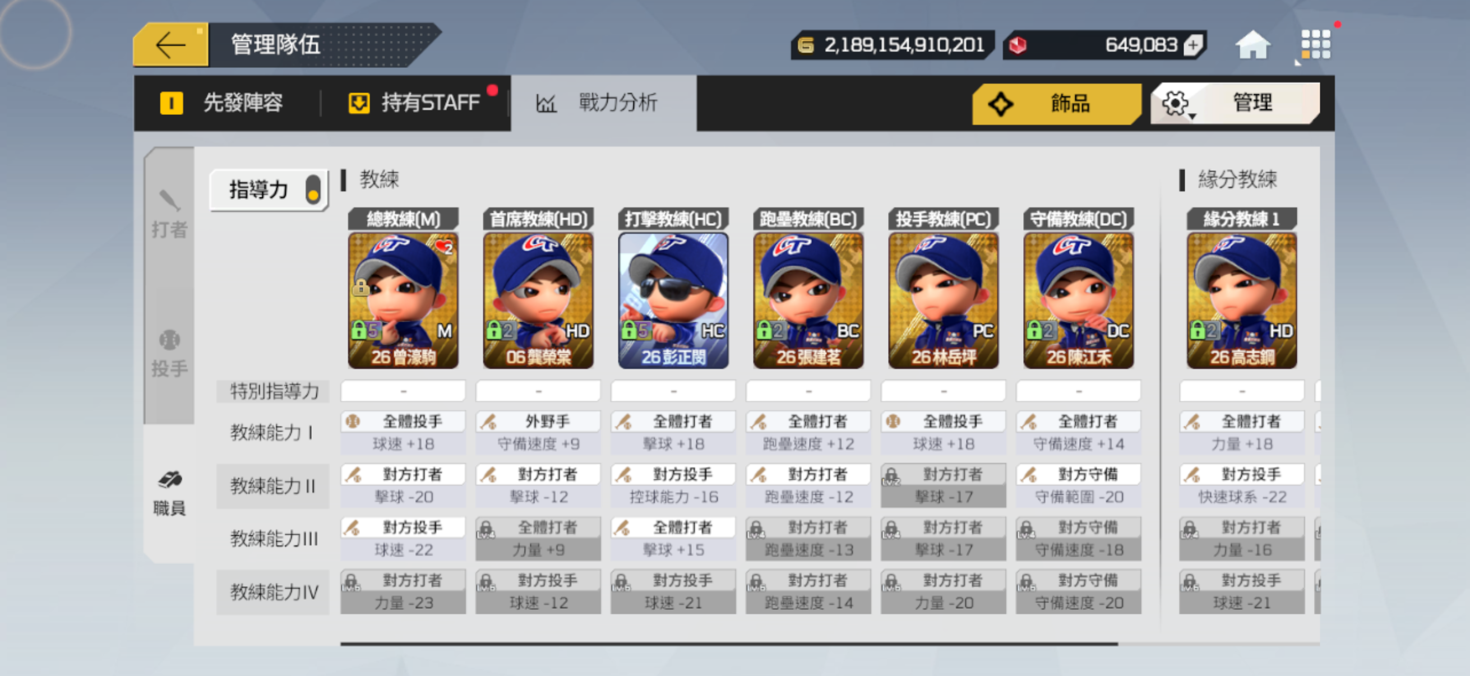
Task: Open the 戰力分析 tab
Action: [597, 103]
